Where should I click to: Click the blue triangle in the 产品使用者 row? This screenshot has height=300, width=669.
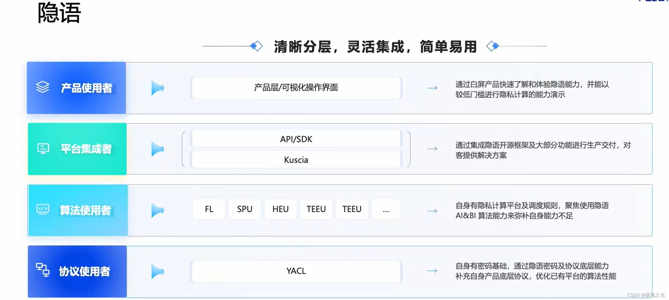pyautogui.click(x=158, y=88)
